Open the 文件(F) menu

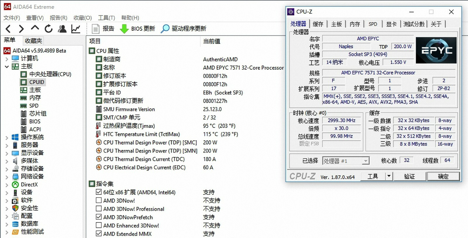pyautogui.click(x=12, y=18)
